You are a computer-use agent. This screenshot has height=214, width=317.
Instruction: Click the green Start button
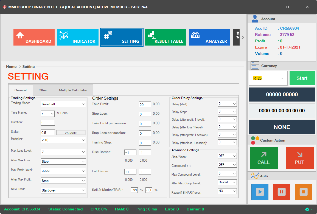[x=302, y=78]
